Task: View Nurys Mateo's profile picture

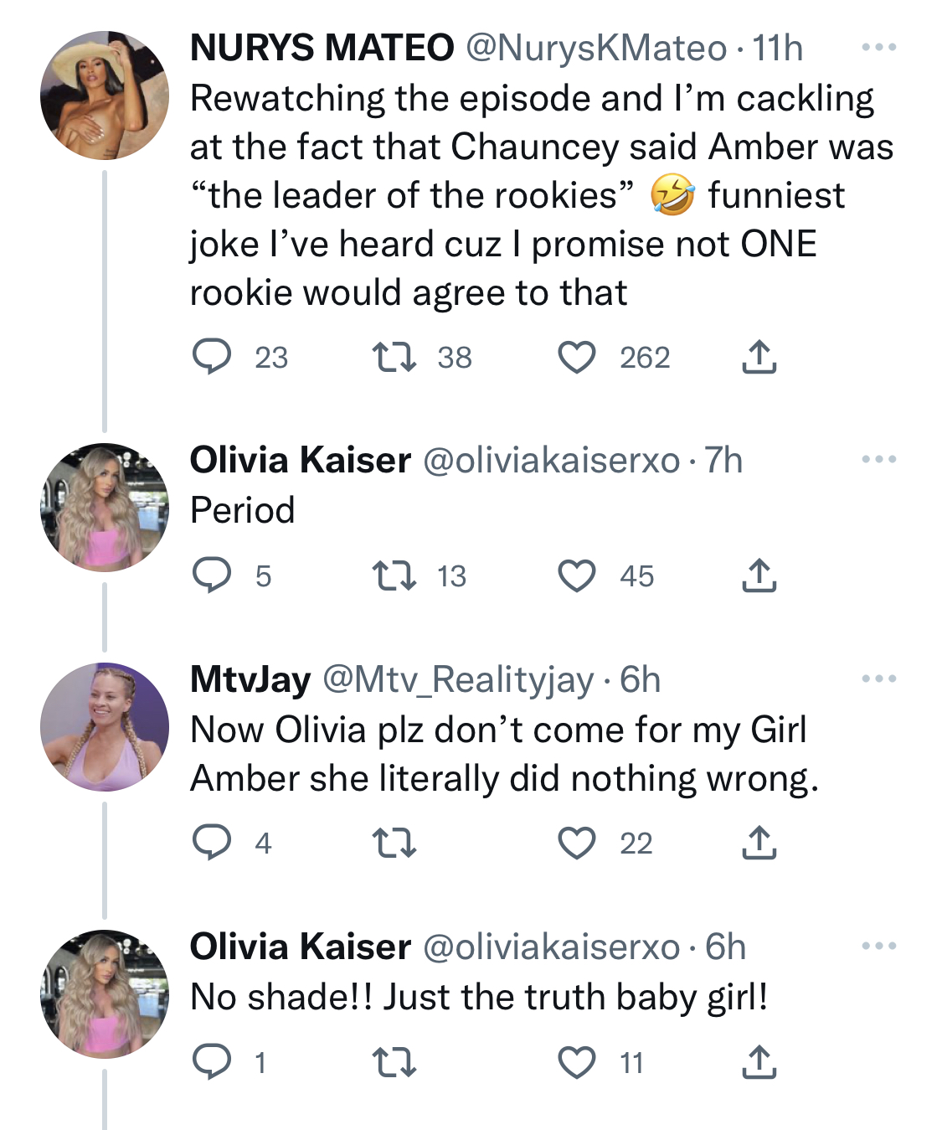Action: click(x=105, y=95)
